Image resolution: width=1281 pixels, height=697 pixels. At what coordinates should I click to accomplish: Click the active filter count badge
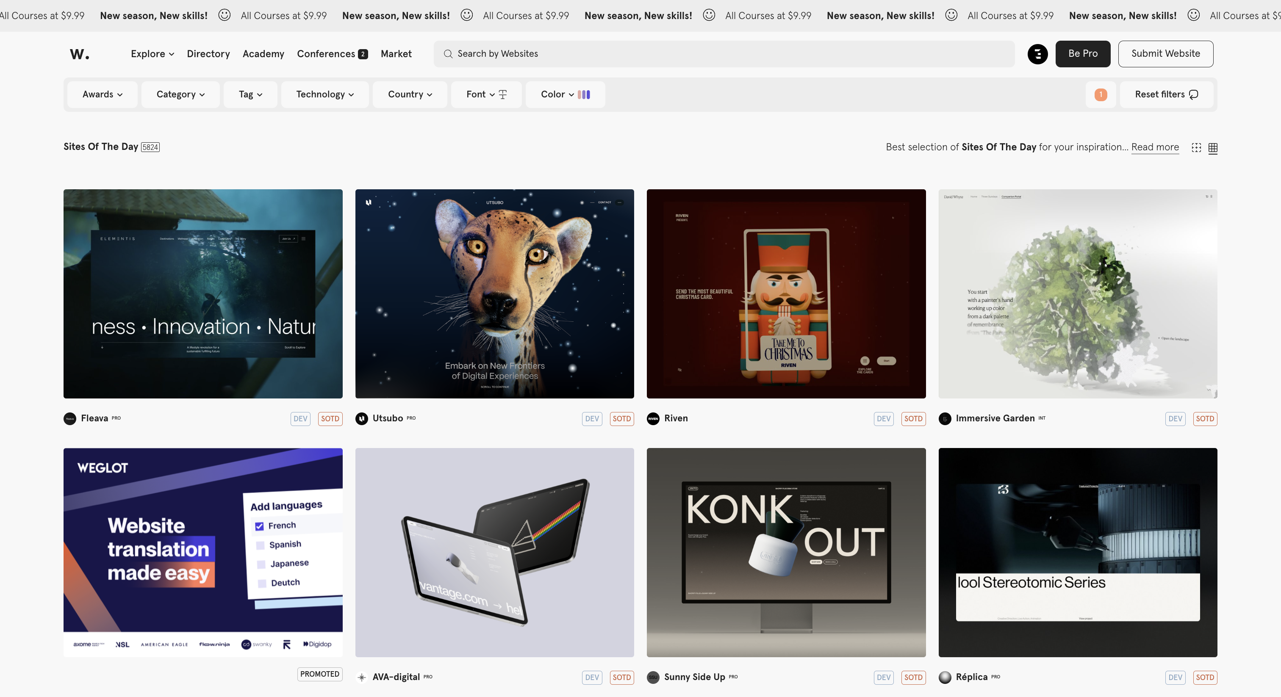coord(1101,94)
